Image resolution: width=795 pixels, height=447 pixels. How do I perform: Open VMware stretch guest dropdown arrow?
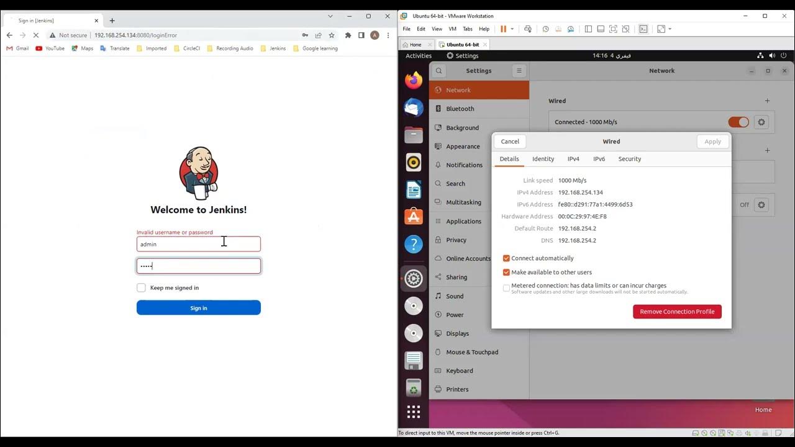point(670,29)
